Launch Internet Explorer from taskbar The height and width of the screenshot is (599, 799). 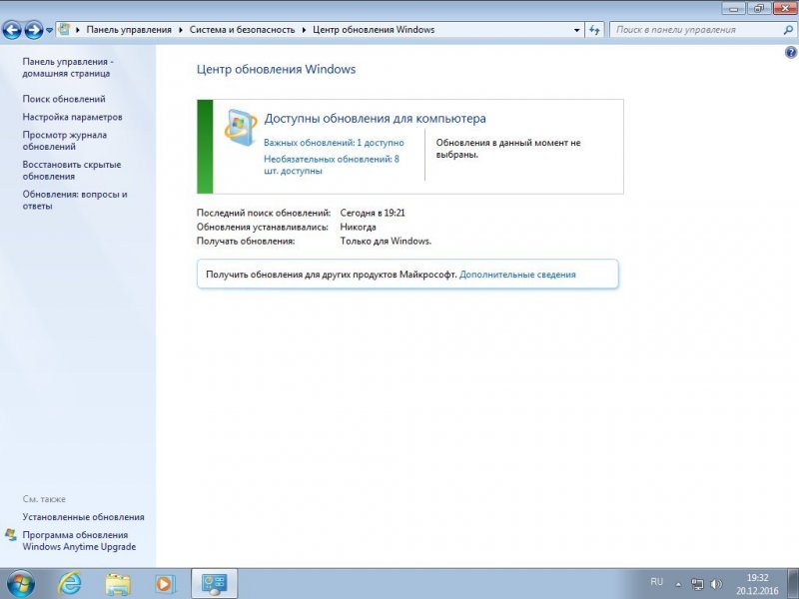[68, 584]
